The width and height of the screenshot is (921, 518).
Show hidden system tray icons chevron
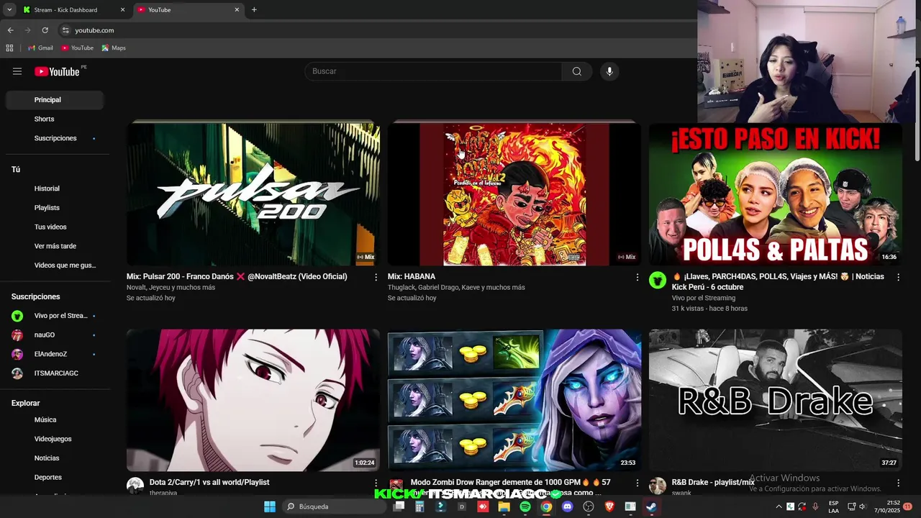(x=779, y=506)
